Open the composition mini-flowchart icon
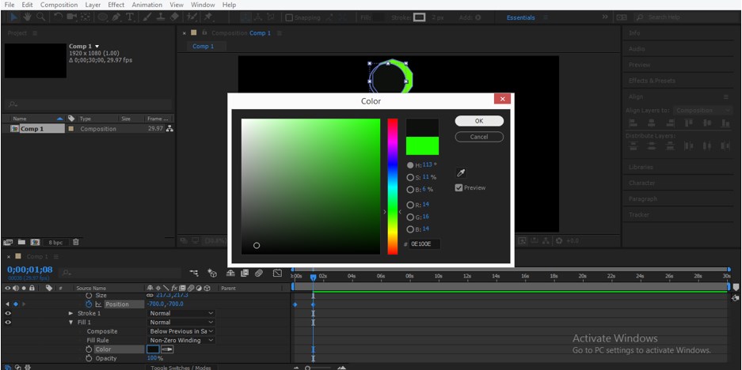This screenshot has height=370, width=742. [194, 273]
